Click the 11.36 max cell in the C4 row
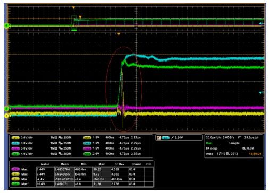Image resolution: width=270 pixels, height=193 pixels. click(x=102, y=184)
